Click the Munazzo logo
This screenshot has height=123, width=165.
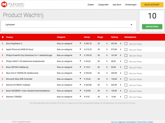[x=13, y=4]
